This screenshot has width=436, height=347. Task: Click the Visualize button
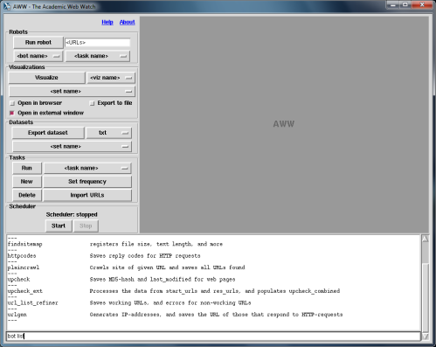pyautogui.click(x=46, y=78)
